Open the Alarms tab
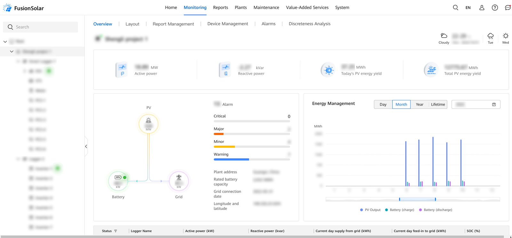Screen dimensions: 512x238 point(268,24)
